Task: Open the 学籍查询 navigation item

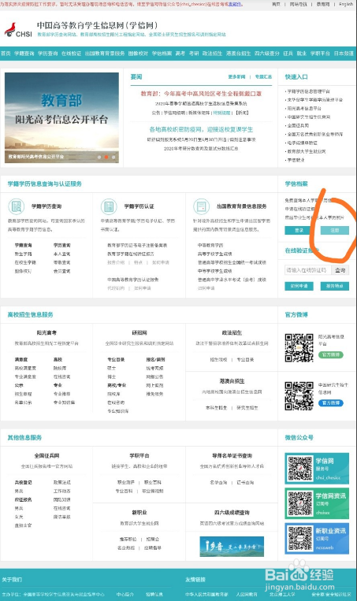Action: coord(24,54)
